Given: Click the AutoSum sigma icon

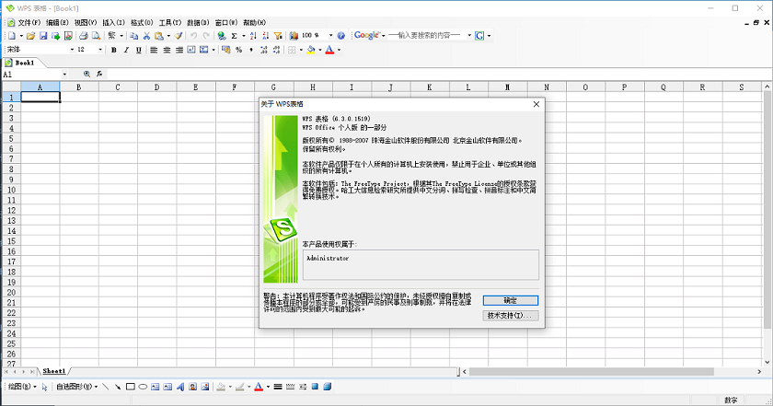Looking at the screenshot, I should pos(234,36).
